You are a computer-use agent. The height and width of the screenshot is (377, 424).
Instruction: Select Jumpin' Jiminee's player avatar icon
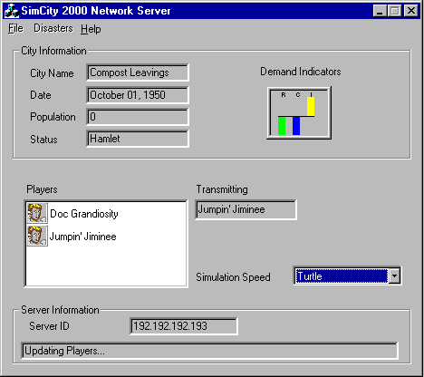37,236
